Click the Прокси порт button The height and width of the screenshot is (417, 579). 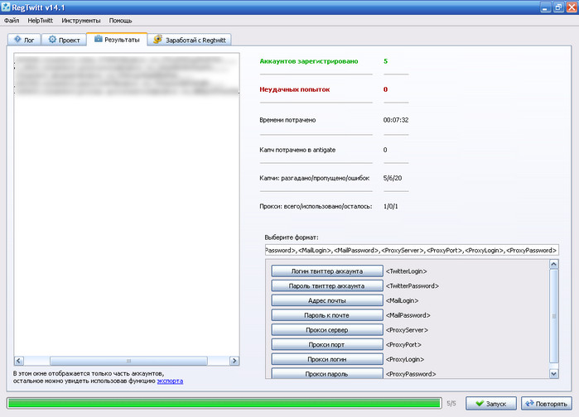(x=327, y=345)
